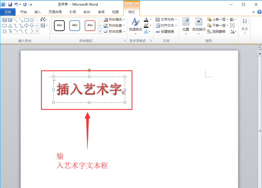Select the right arrow shape
Screen dimensions: 262x188
26,26
